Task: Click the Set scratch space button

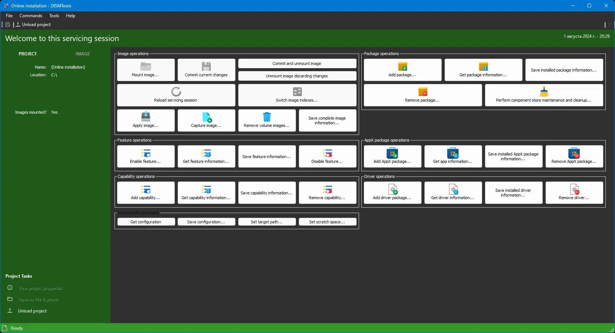Action: (328, 222)
